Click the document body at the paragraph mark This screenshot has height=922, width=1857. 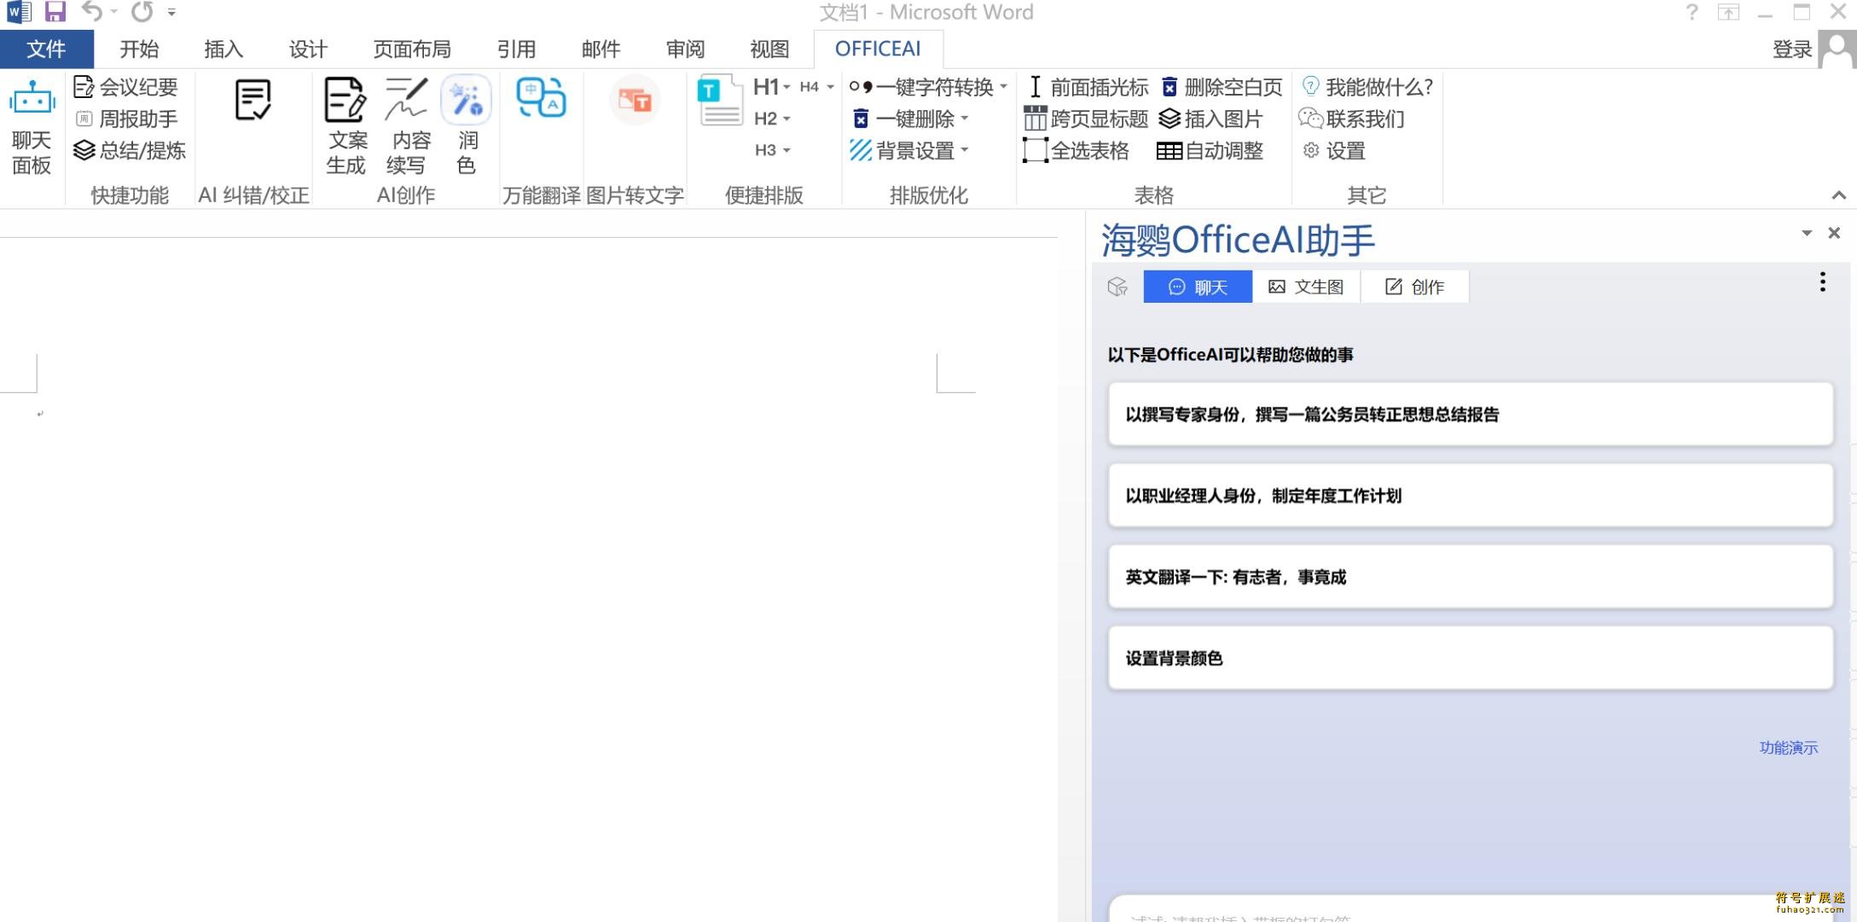[40, 414]
